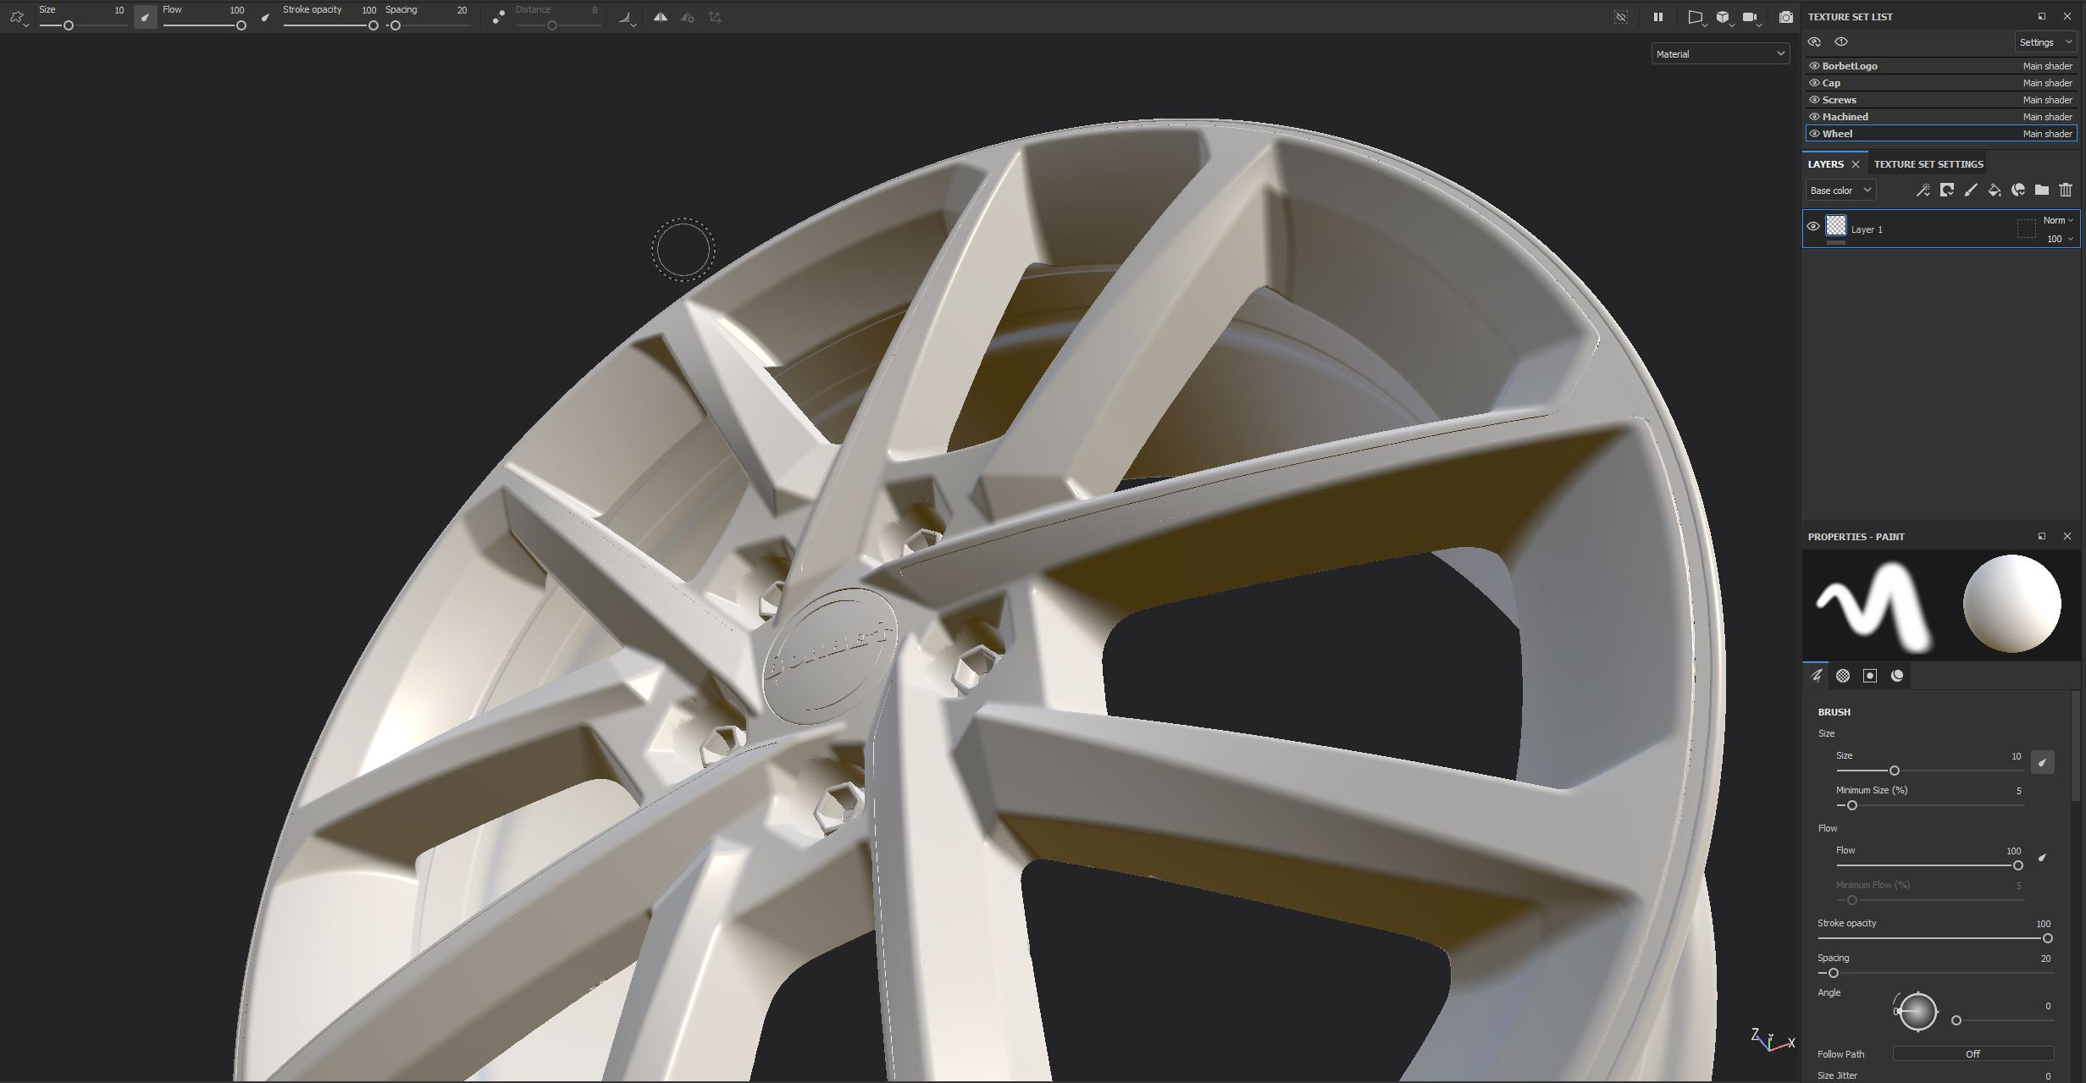Pause engine rendering with the pause icon
The width and height of the screenshot is (2086, 1083).
[1658, 17]
